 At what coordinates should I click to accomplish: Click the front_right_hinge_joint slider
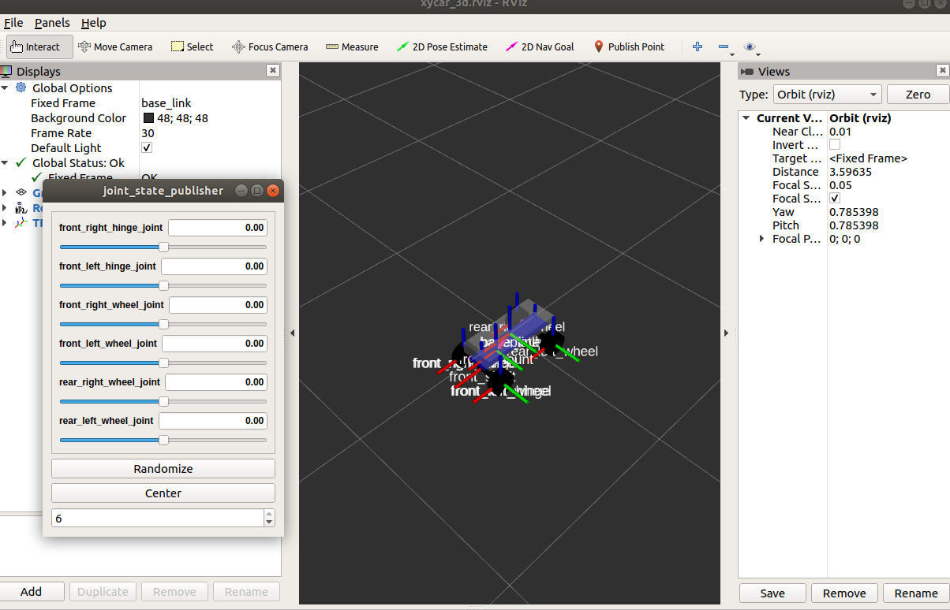(163, 247)
